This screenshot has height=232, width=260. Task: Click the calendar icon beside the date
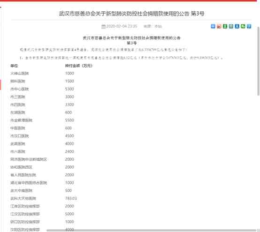click(103, 26)
